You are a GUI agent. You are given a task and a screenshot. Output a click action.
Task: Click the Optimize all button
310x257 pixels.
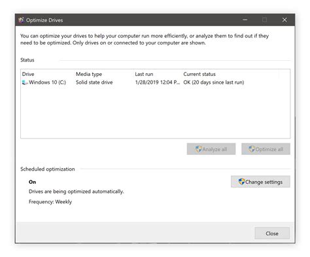click(x=266, y=149)
